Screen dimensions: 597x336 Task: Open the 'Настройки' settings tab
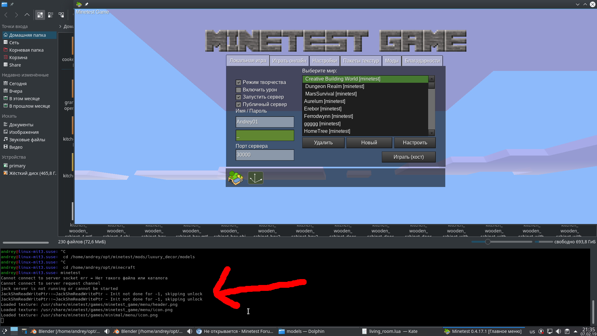[325, 61]
